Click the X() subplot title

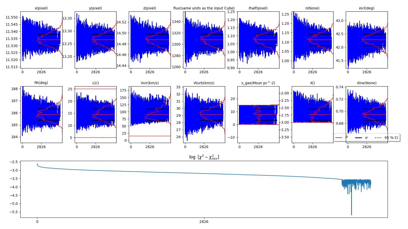coord(312,83)
